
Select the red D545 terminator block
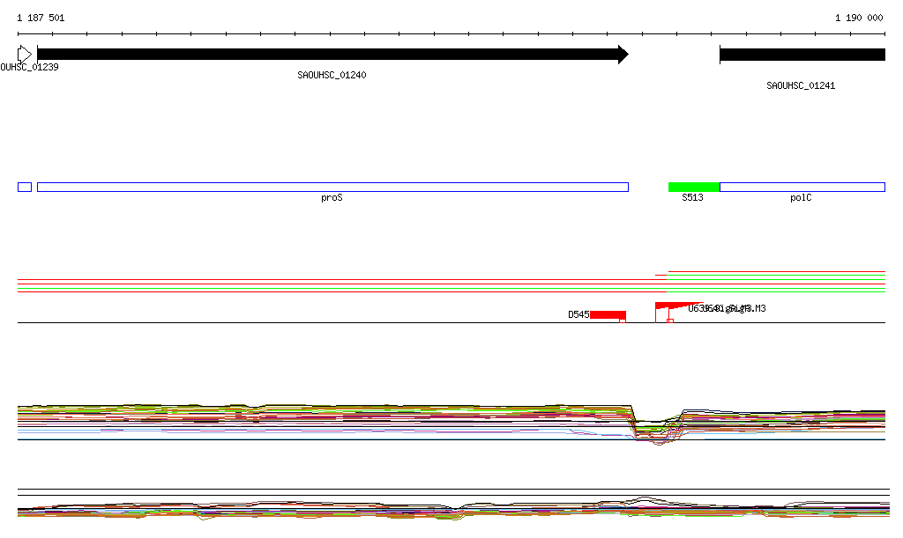(x=608, y=315)
